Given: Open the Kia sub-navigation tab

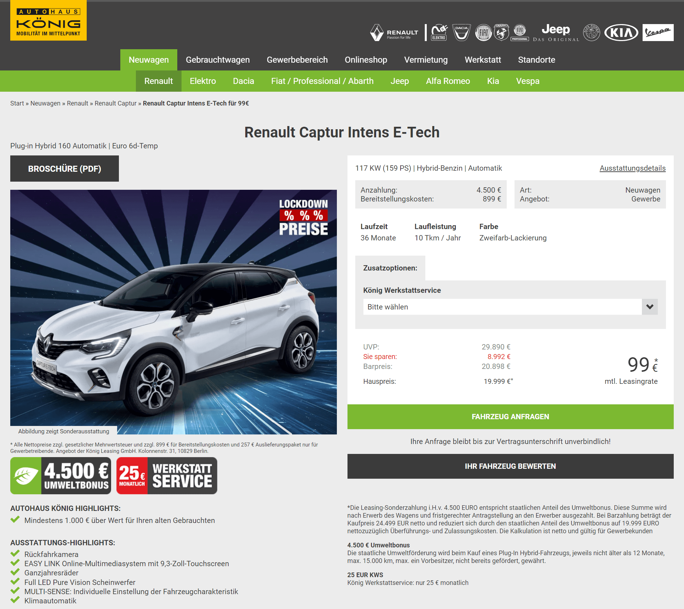Looking at the screenshot, I should point(493,81).
